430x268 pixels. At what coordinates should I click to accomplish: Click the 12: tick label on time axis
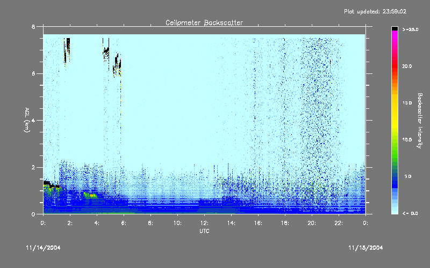(204, 223)
